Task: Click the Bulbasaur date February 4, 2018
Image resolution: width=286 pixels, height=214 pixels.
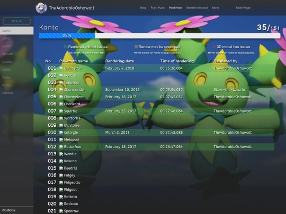Action: click(120, 68)
